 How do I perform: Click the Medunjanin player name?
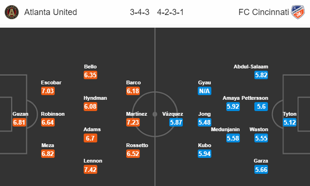coord(225,129)
